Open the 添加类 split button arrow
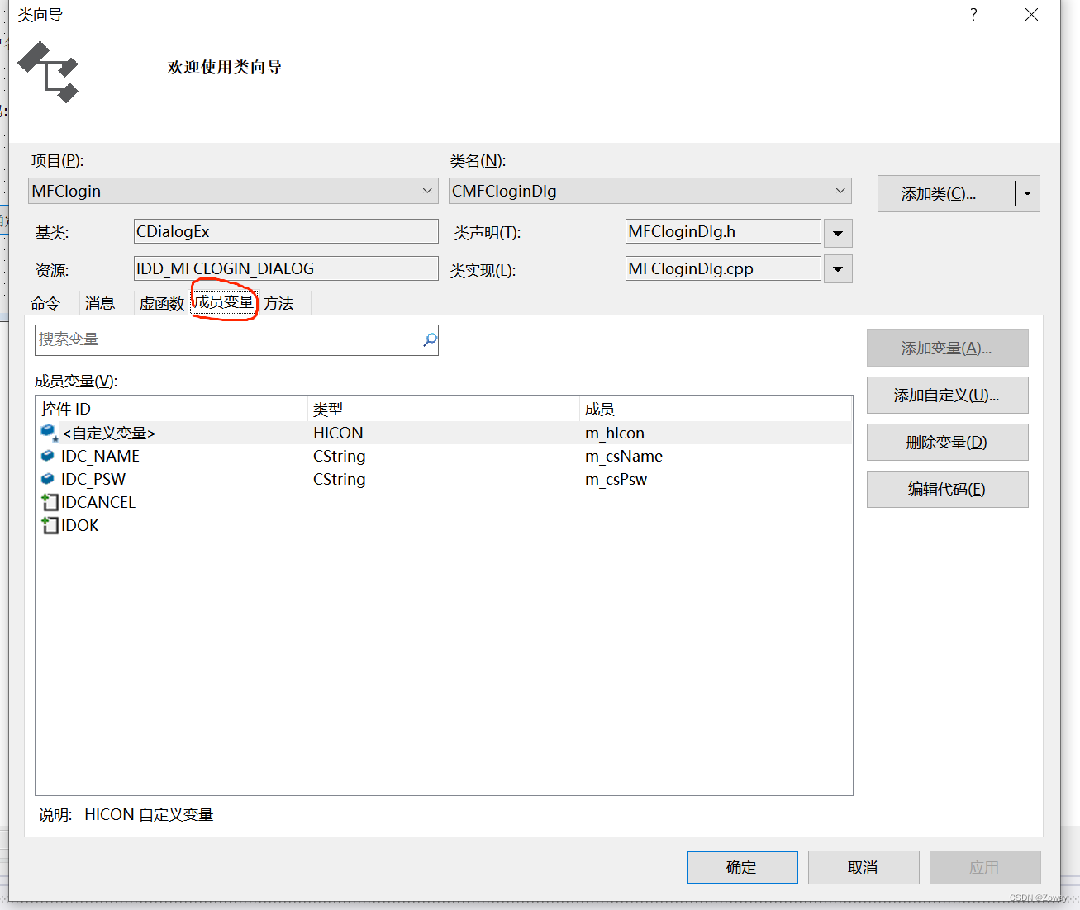 1027,193
